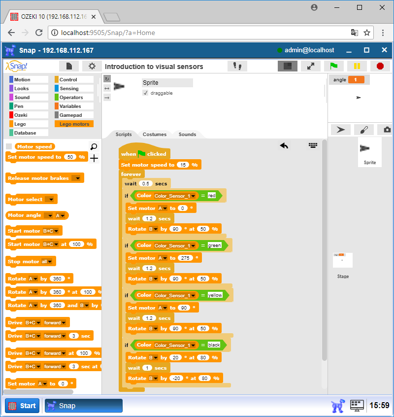
Task: Click the Snap taskbar button
Action: point(83,406)
